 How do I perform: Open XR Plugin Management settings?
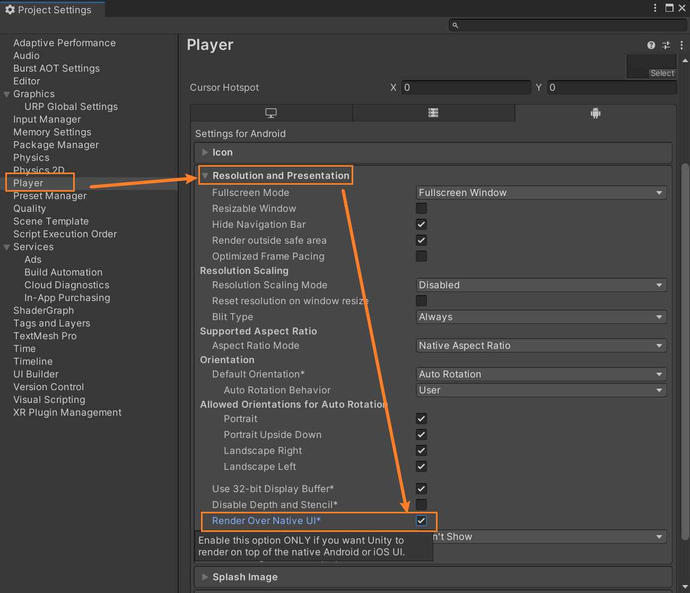pos(67,412)
